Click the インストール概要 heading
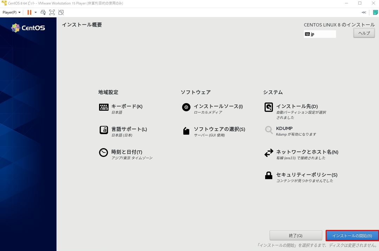 [x=82, y=25]
